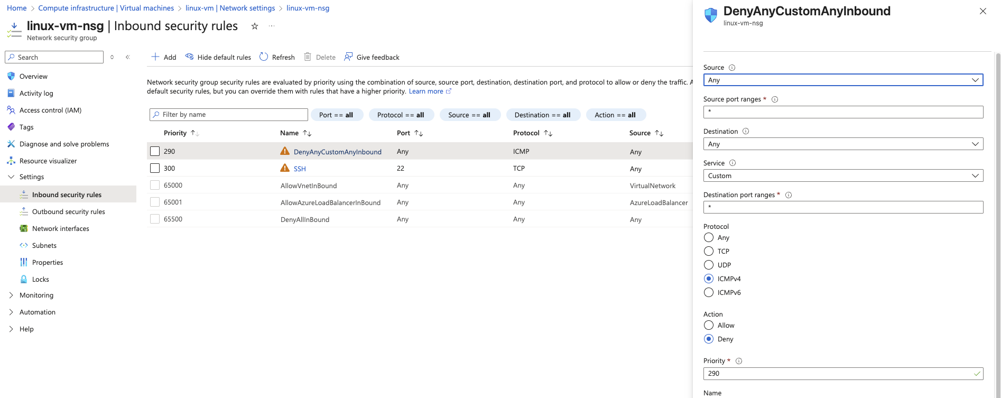
Task: Click the Tags icon in sidebar
Action: tap(11, 127)
